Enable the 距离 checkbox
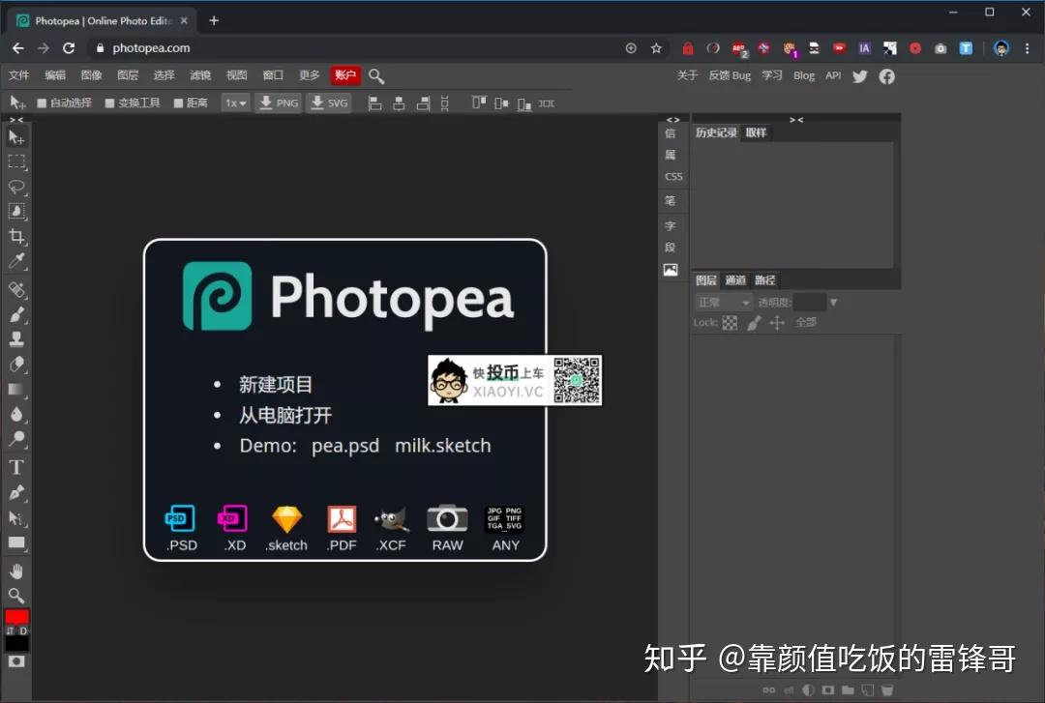This screenshot has width=1045, height=703. tap(178, 103)
